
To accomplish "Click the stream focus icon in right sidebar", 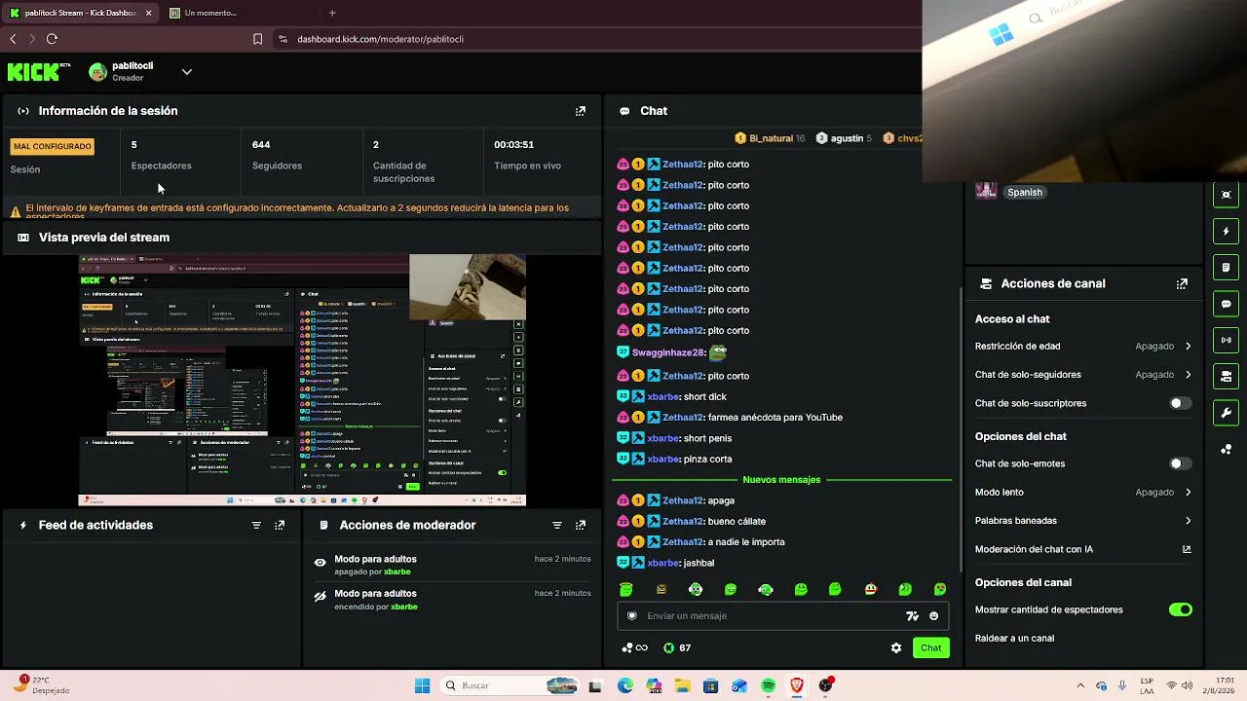I will tap(1227, 195).
